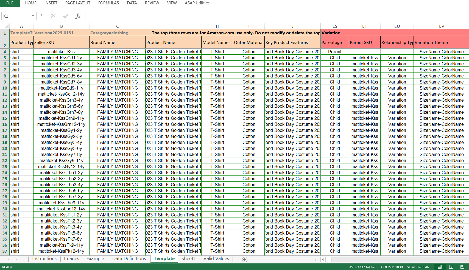Open the VIEW ribbon tab

172,3
